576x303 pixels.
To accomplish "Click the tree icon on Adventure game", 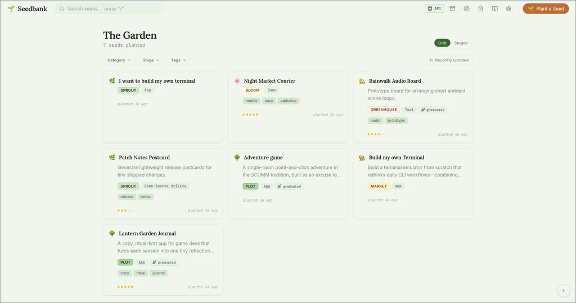I will pos(237,157).
